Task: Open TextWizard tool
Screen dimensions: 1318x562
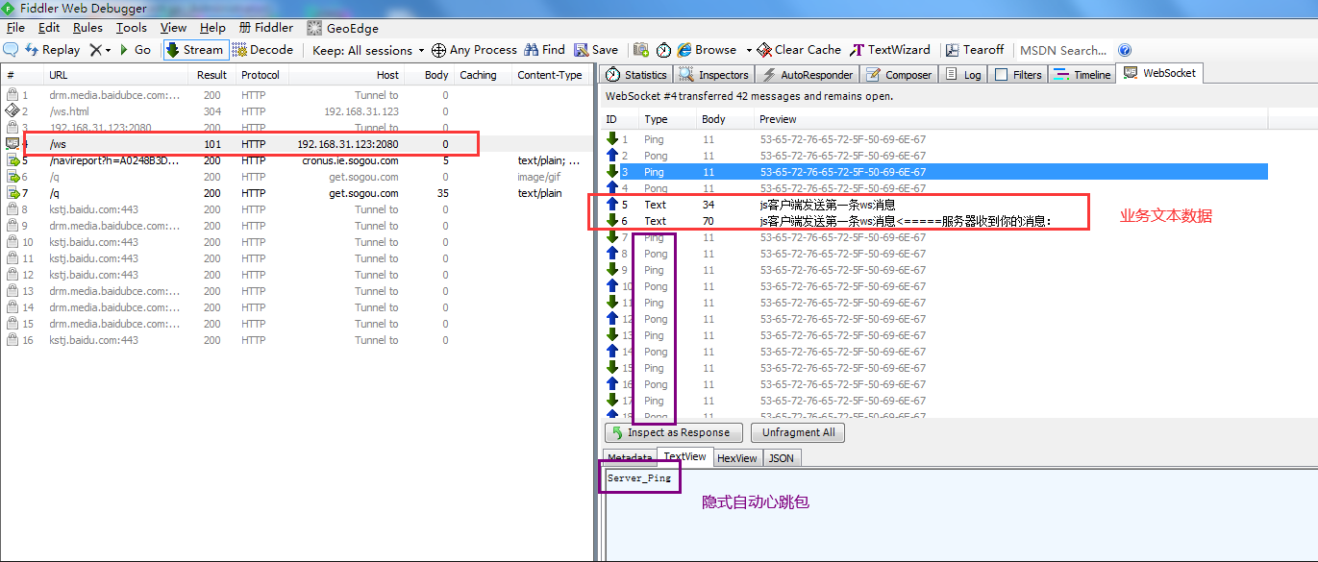Action: [x=890, y=50]
